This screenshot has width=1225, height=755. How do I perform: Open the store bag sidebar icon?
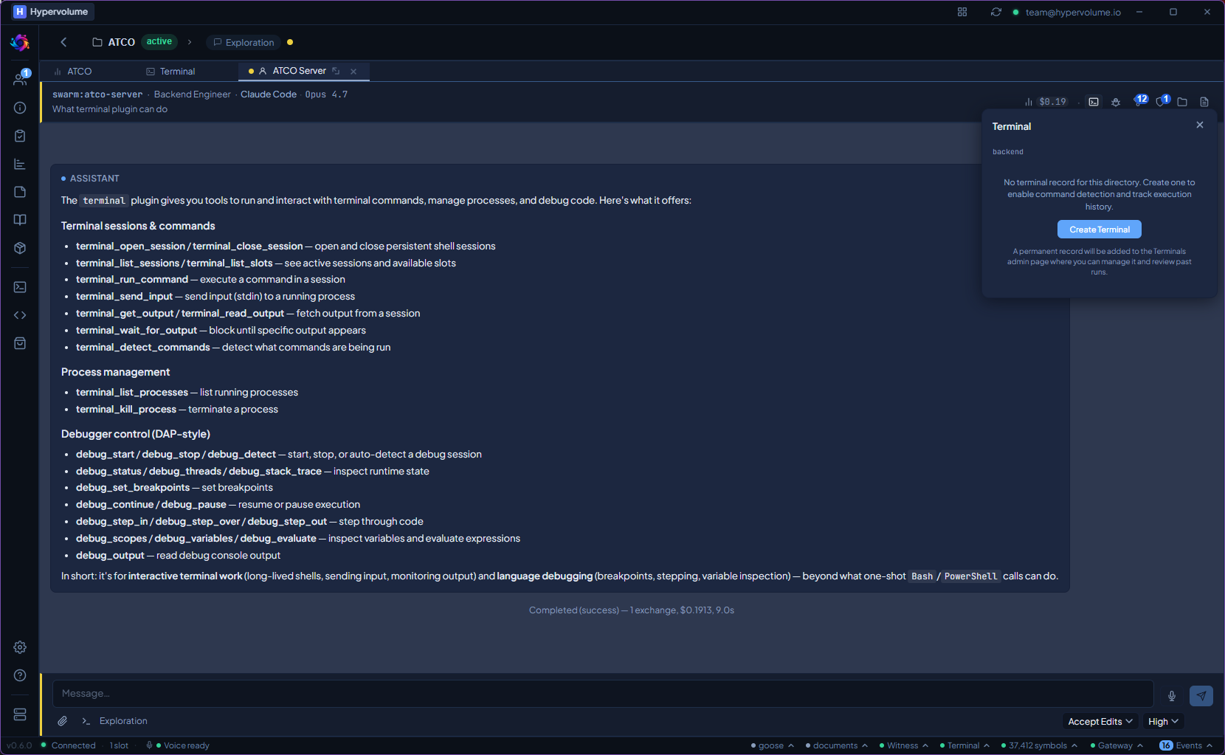point(20,343)
